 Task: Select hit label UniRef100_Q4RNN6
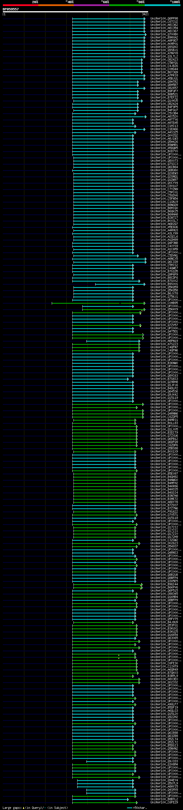click(x=164, y=413)
